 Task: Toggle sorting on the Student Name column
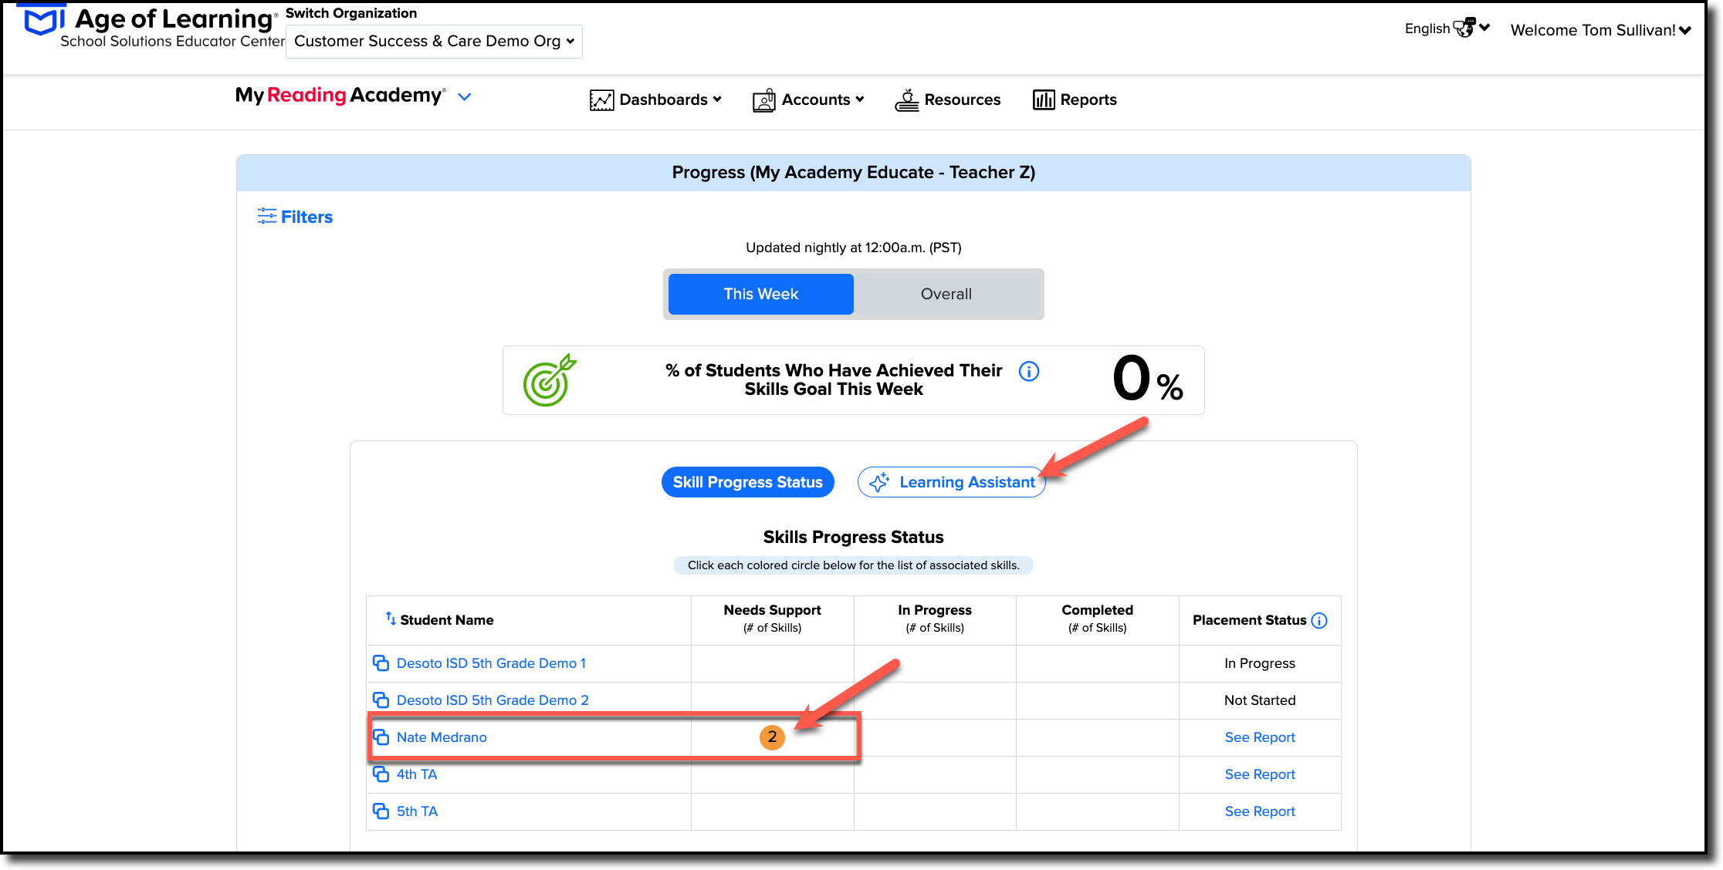389,618
